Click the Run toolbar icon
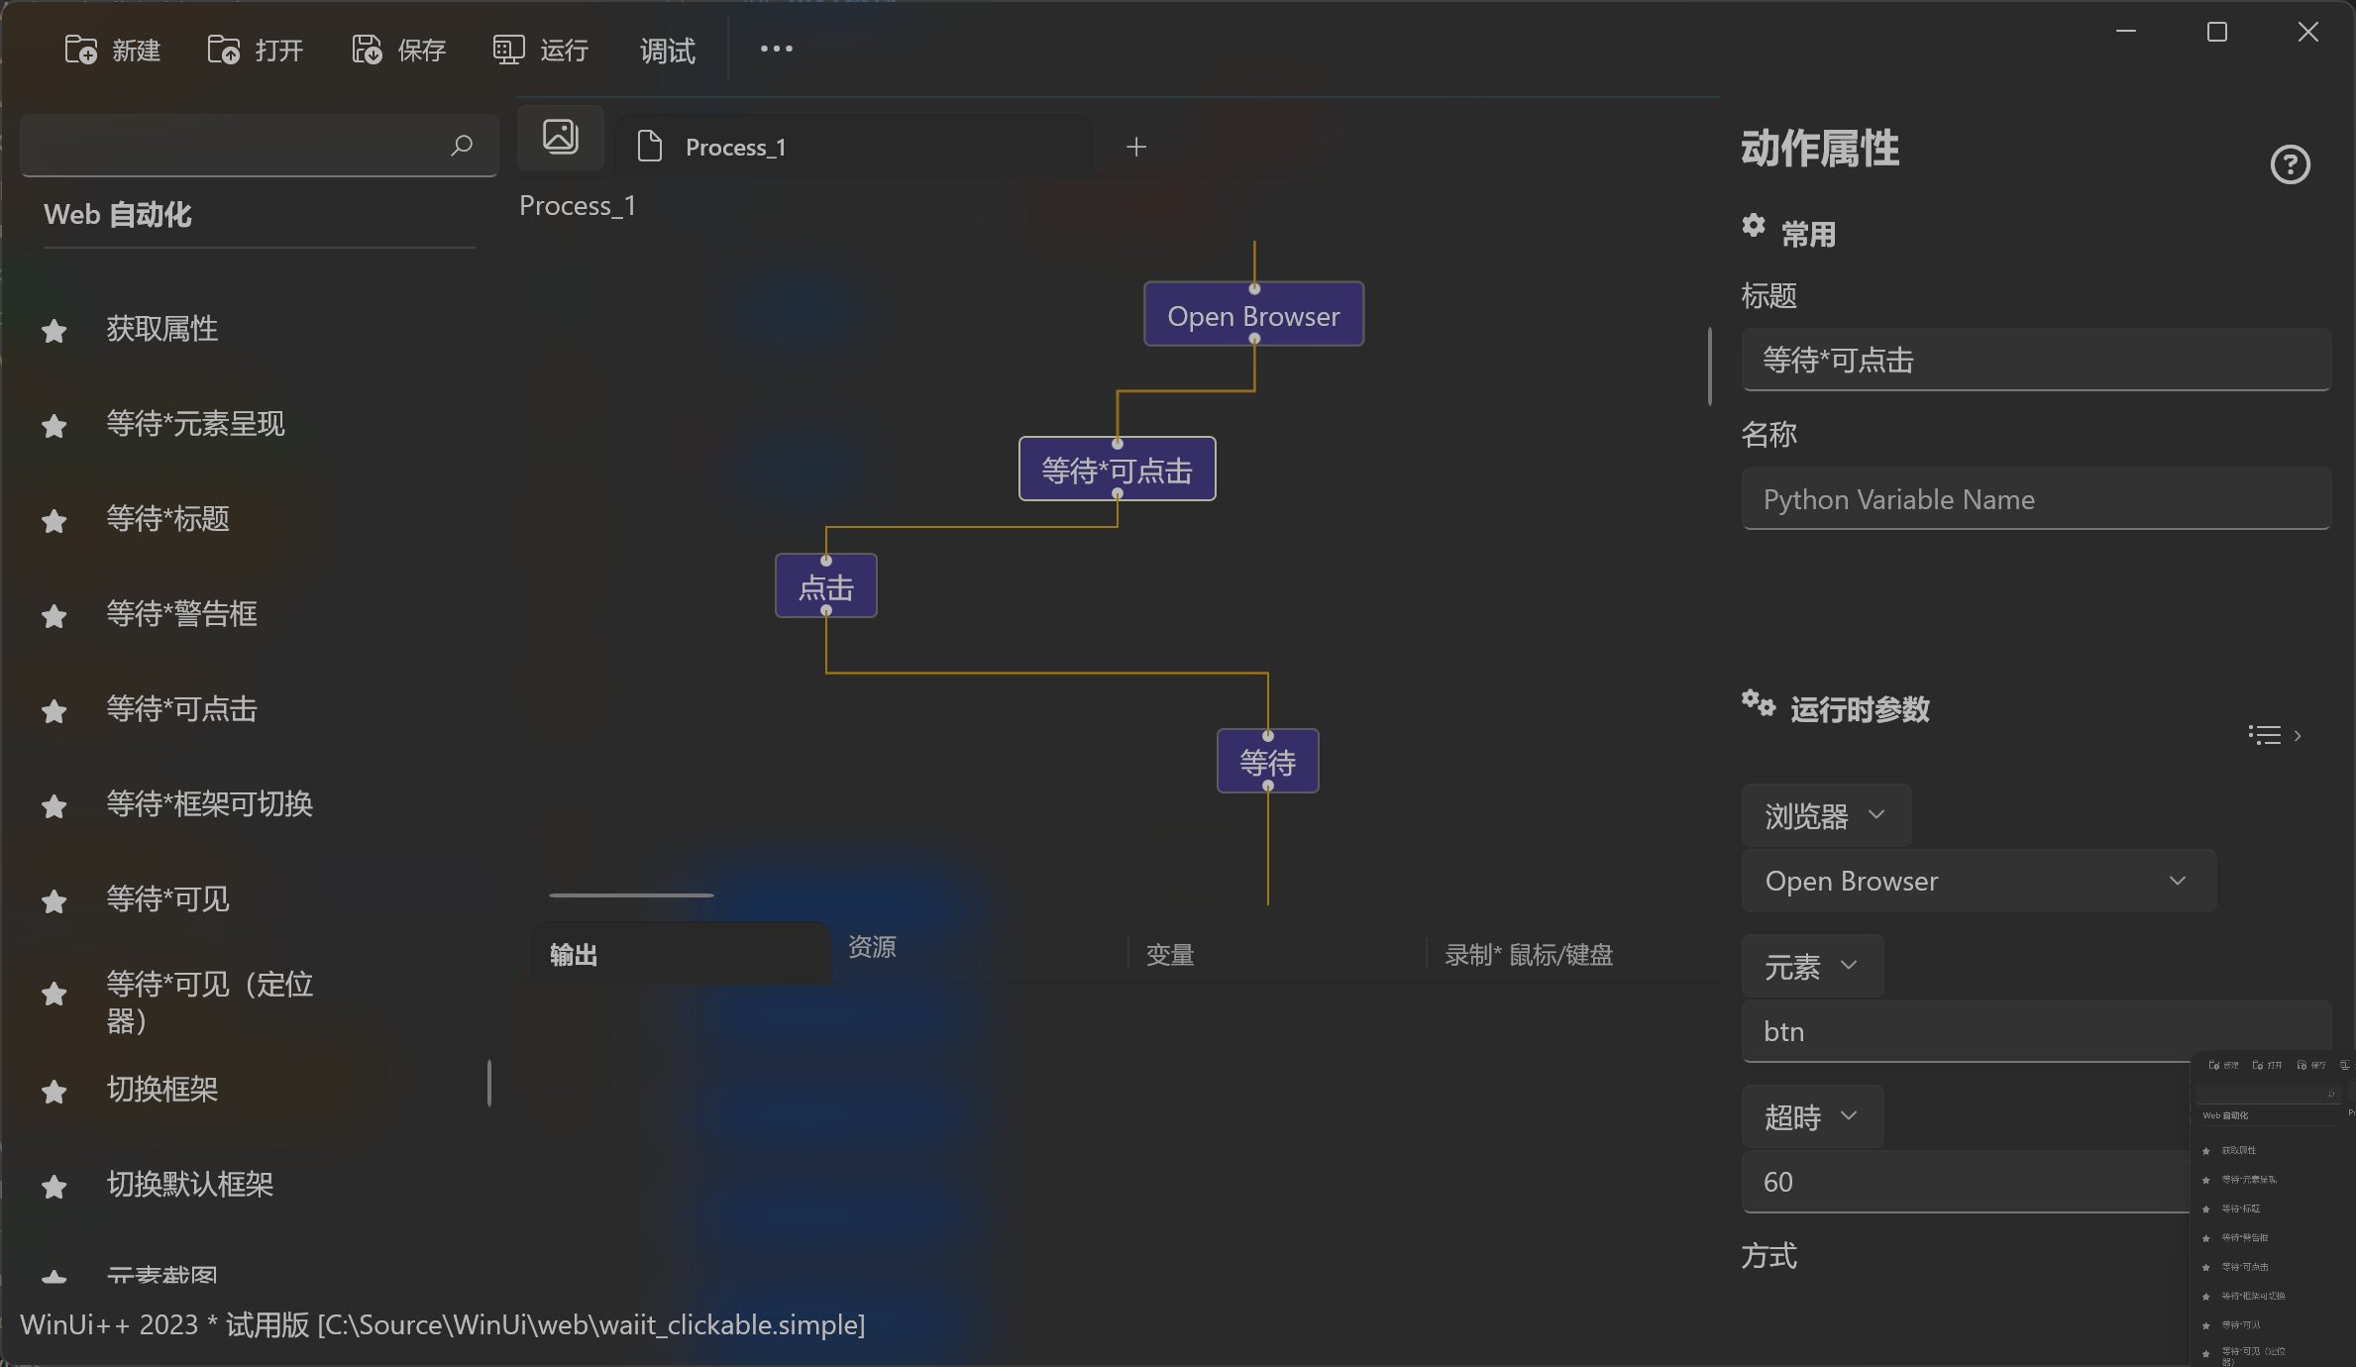 coord(509,50)
